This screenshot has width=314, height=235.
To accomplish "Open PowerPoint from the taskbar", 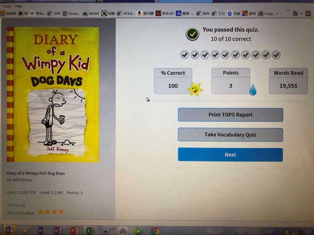I will (74, 231).
